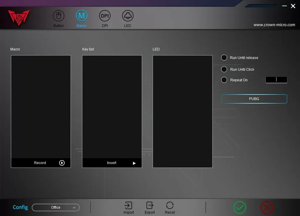Click the Repeat On count field

tap(276, 80)
